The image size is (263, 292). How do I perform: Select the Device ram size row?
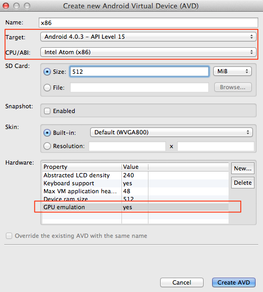(135, 199)
